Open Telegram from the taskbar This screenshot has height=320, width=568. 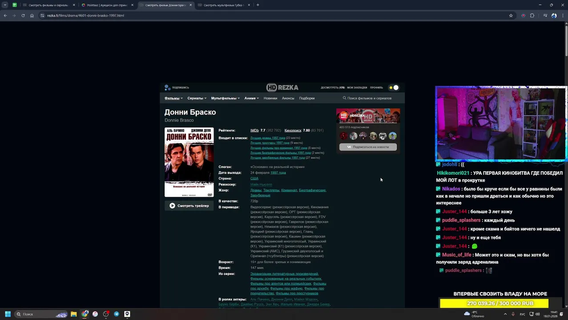(x=117, y=314)
